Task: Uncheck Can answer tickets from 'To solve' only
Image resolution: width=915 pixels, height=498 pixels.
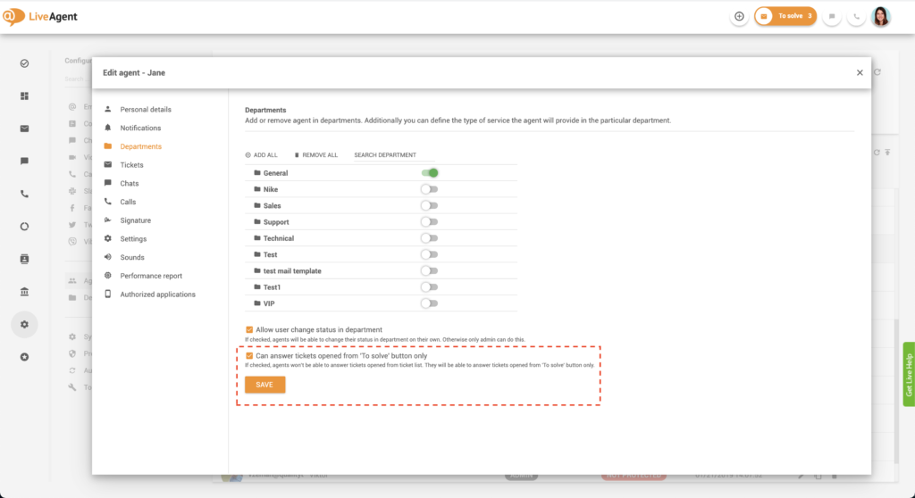Action: pos(249,355)
